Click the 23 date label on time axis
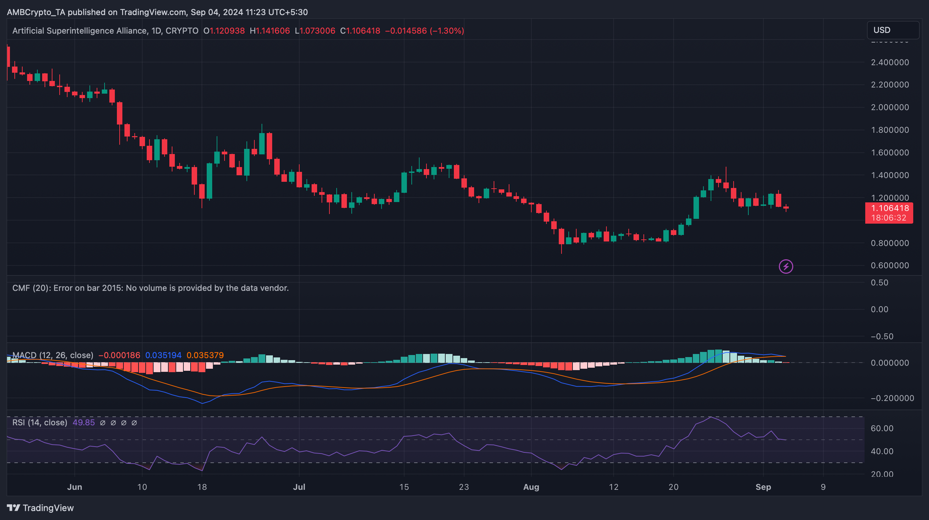The height and width of the screenshot is (520, 929). (464, 487)
